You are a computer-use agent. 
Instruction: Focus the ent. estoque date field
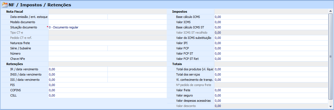click(137, 17)
